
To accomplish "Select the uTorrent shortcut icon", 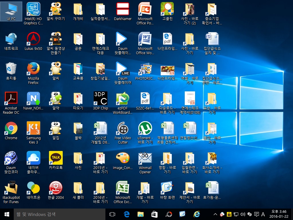I will [x=145, y=133].
